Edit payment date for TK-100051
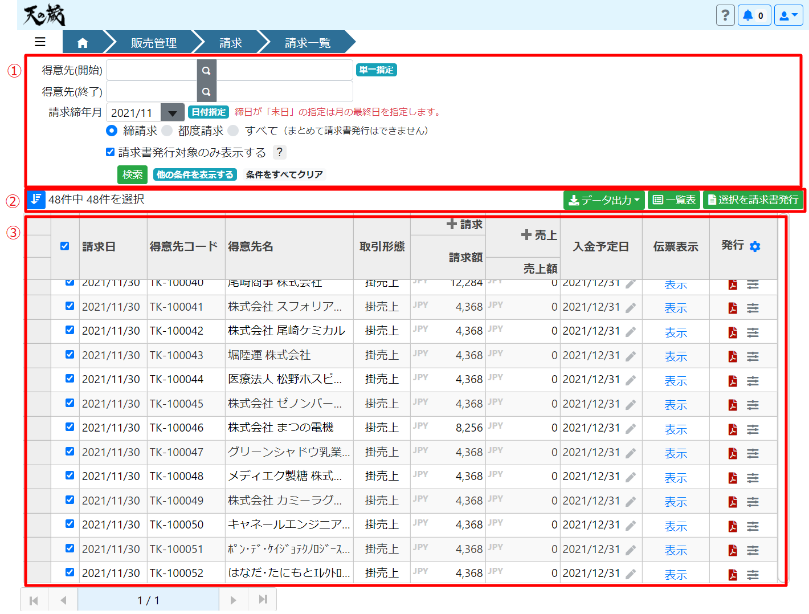This screenshot has width=809, height=614. tap(631, 550)
